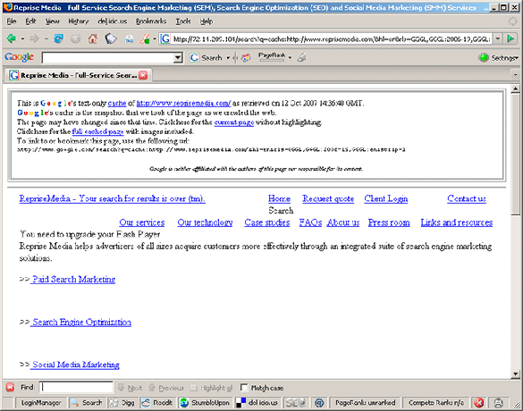Click LoginManager in the status bar

tap(41, 403)
